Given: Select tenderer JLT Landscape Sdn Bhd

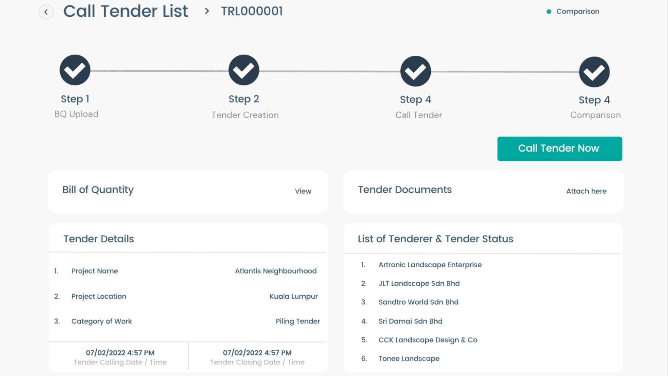Looking at the screenshot, I should click(x=419, y=283).
